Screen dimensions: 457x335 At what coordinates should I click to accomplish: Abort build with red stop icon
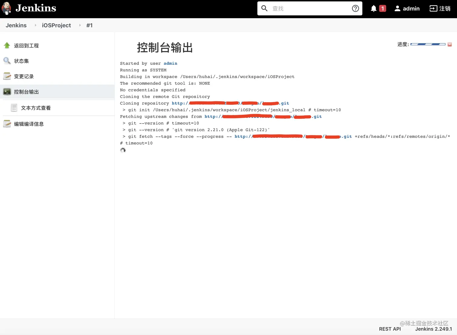pyautogui.click(x=450, y=44)
